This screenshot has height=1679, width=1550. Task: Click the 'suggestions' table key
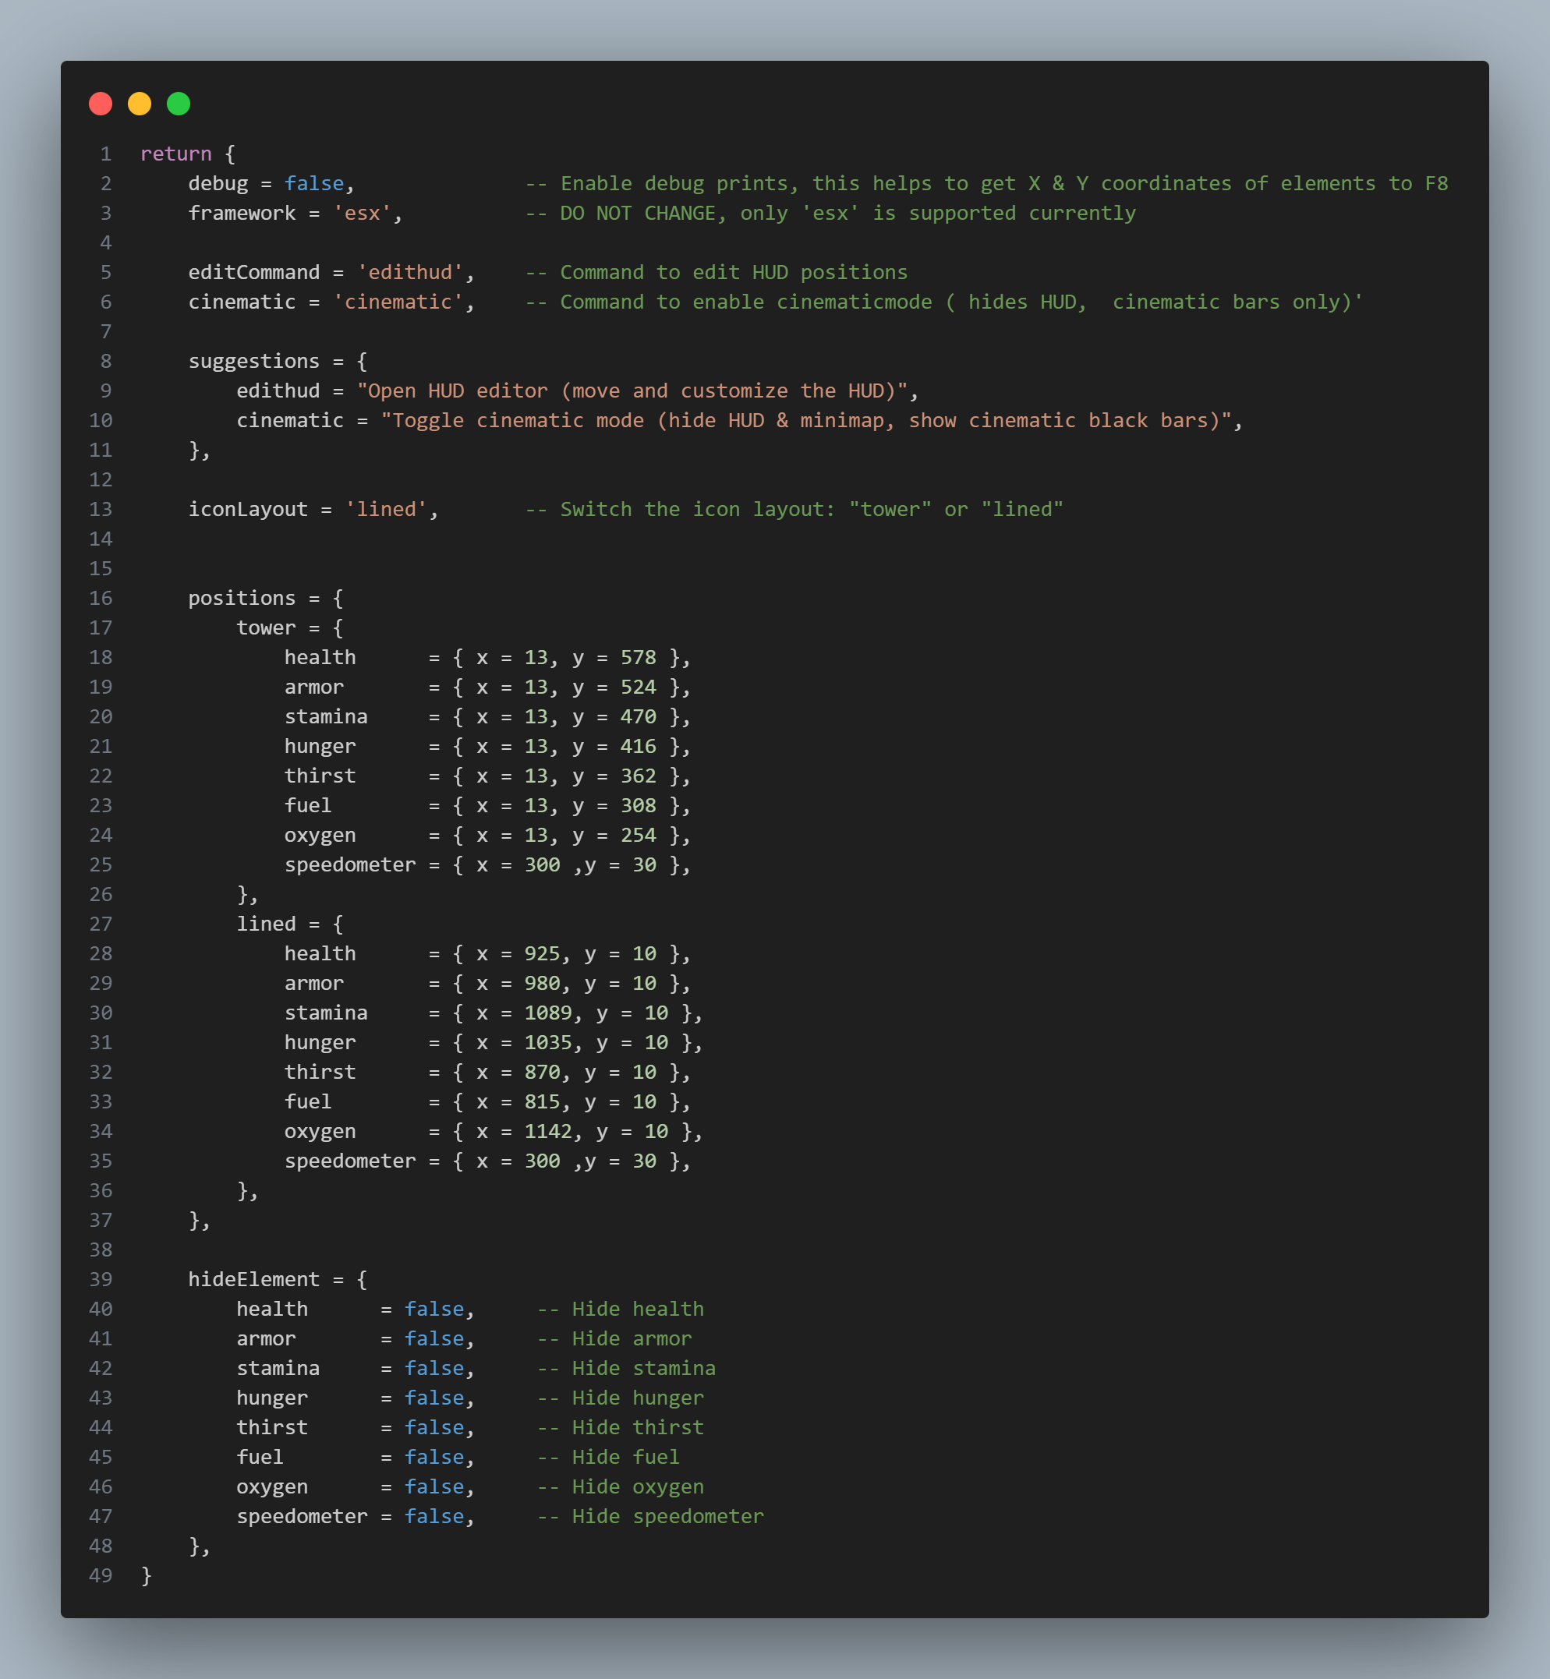253,362
